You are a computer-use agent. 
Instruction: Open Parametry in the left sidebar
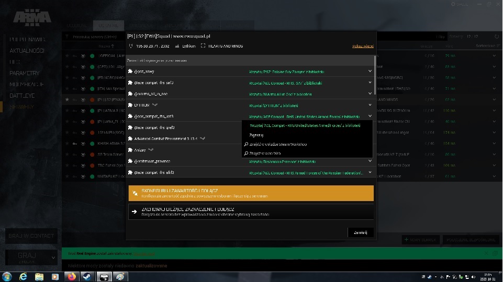point(25,73)
